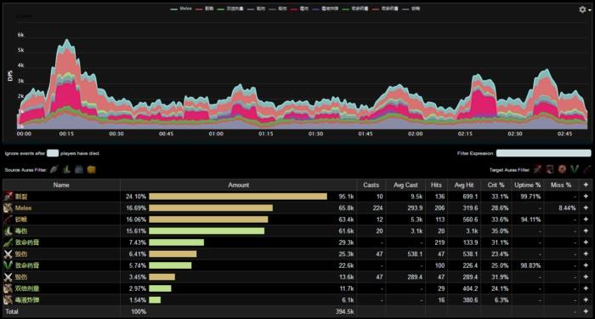Sort table by Avg Cast column
This screenshot has width=595, height=319.
click(405, 185)
